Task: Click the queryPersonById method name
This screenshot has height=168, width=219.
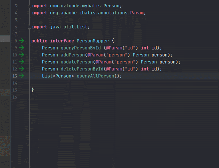Action: coord(81,48)
